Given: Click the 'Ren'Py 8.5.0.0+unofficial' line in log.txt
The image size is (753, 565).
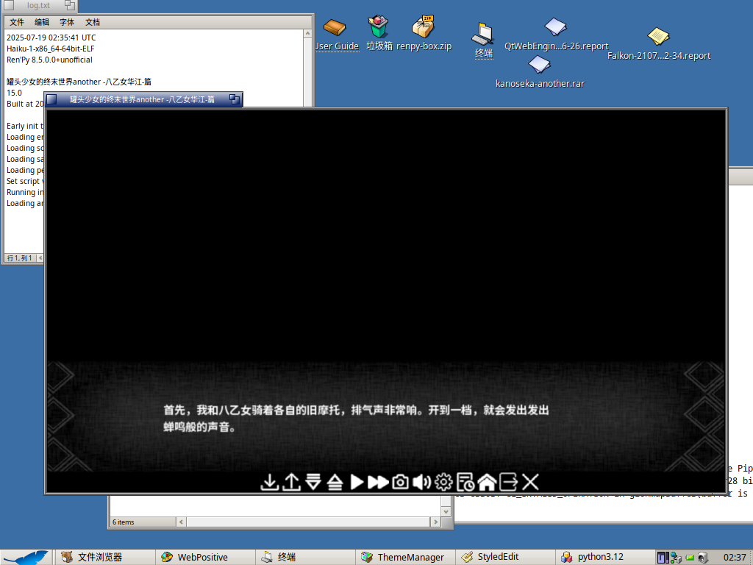Looking at the screenshot, I should coord(49,60).
